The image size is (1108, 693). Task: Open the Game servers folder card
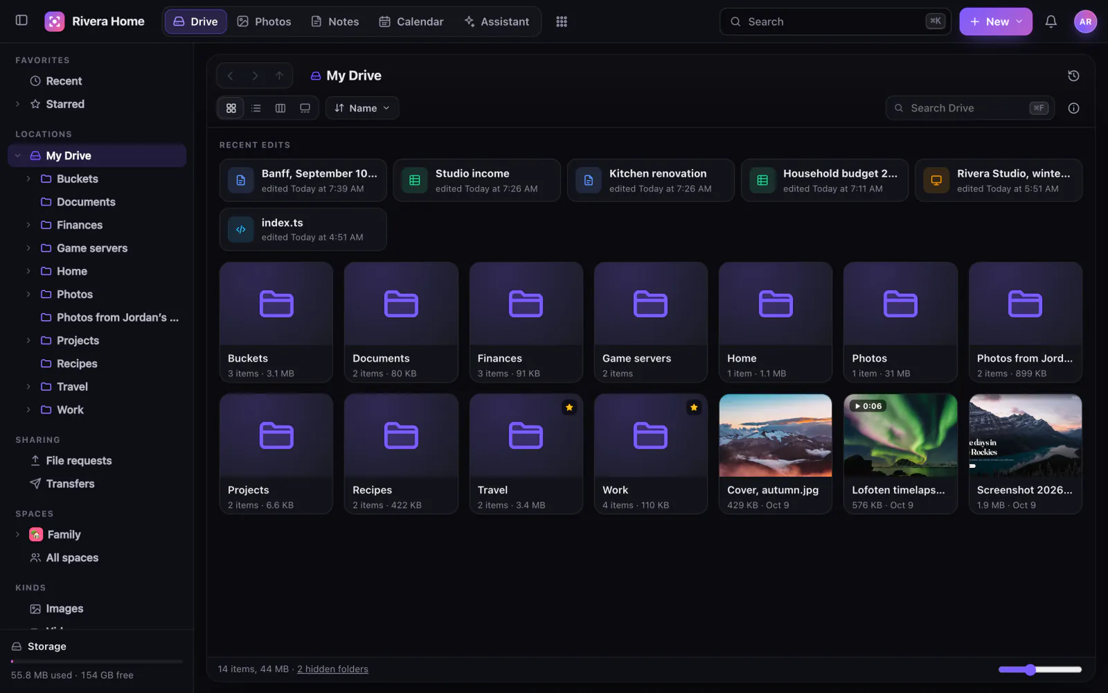click(651, 322)
